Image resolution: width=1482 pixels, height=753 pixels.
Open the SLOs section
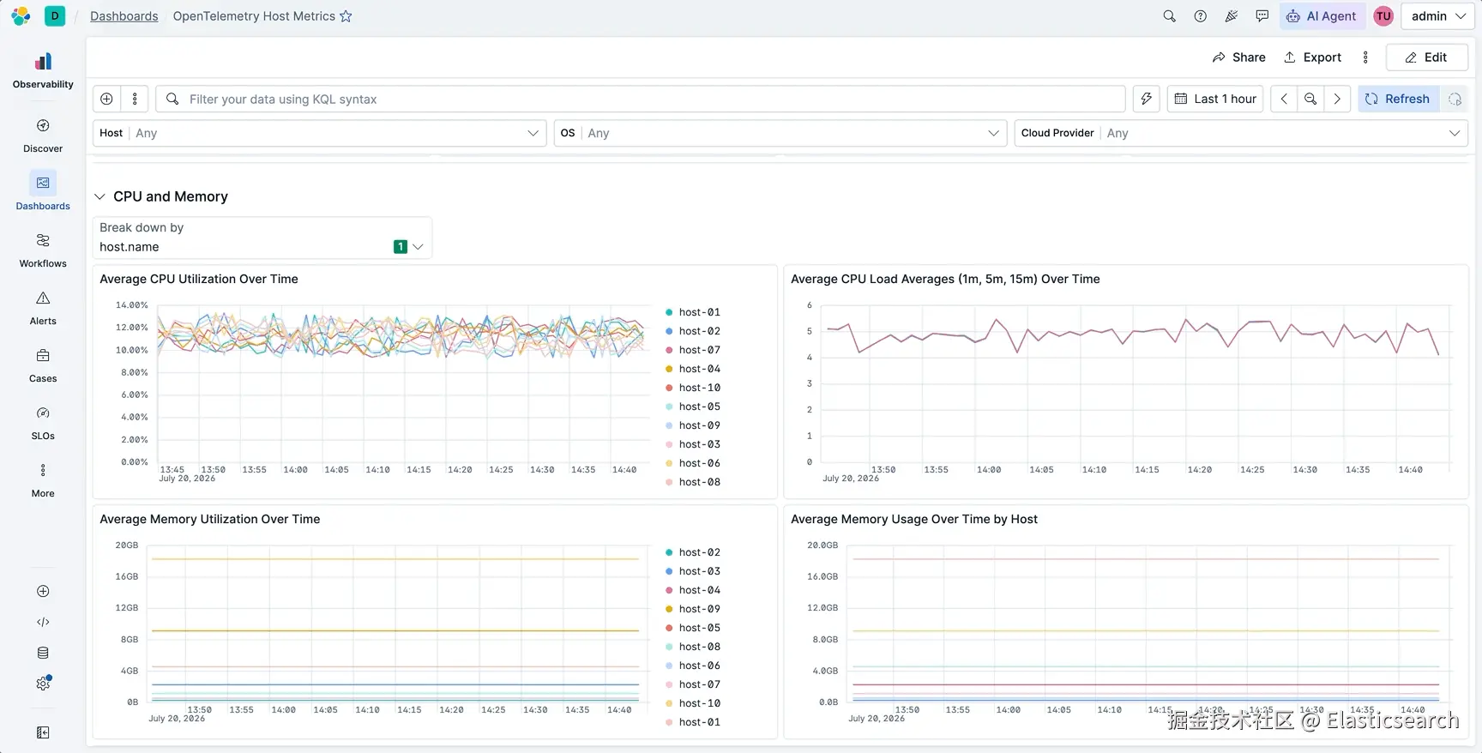pos(43,423)
